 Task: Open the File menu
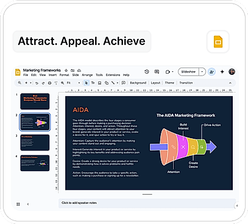[x=26, y=75]
